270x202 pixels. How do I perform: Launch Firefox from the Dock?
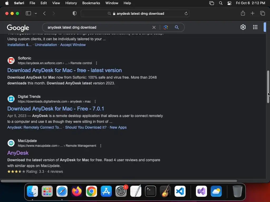tap(77, 191)
